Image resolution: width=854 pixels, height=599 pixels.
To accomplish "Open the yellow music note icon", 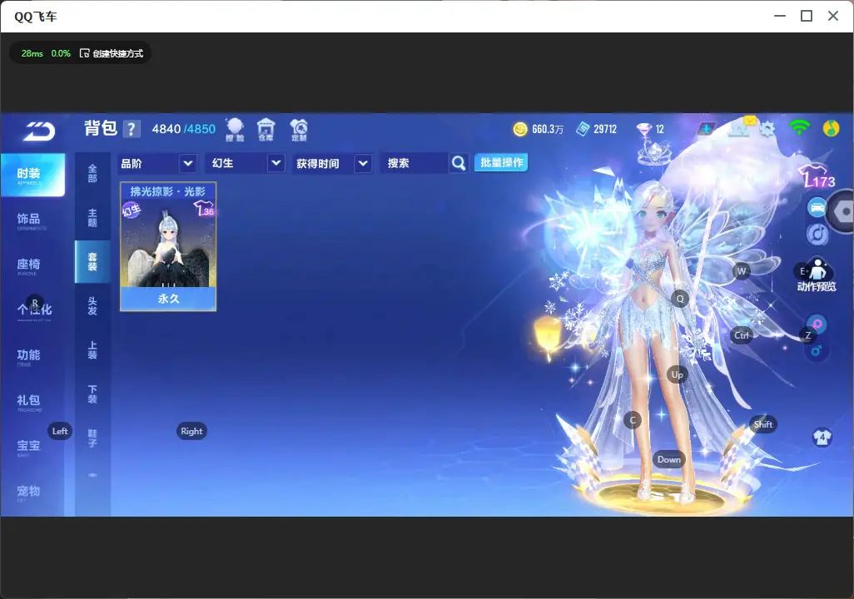I will point(831,128).
